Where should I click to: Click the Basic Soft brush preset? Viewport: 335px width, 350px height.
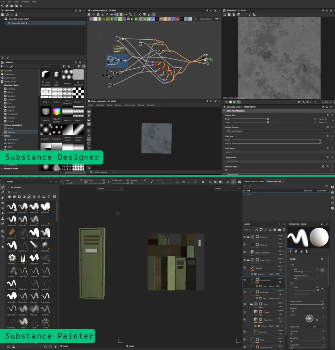(12, 245)
